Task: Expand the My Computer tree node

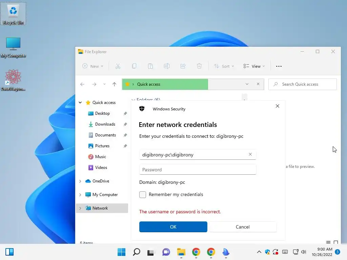Action: pyautogui.click(x=80, y=195)
